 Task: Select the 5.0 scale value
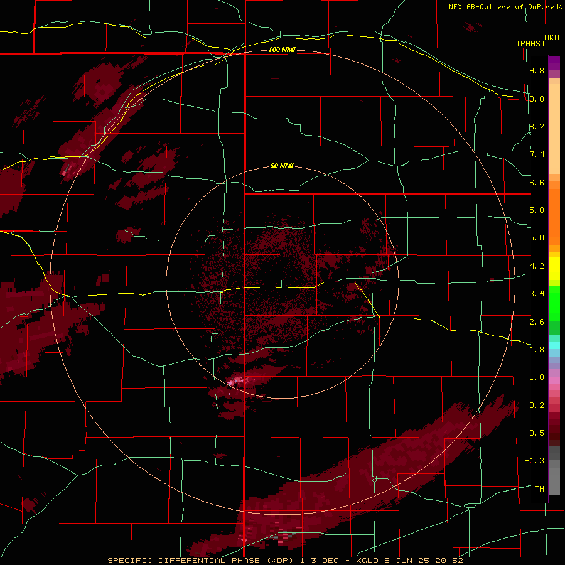pyautogui.click(x=537, y=238)
